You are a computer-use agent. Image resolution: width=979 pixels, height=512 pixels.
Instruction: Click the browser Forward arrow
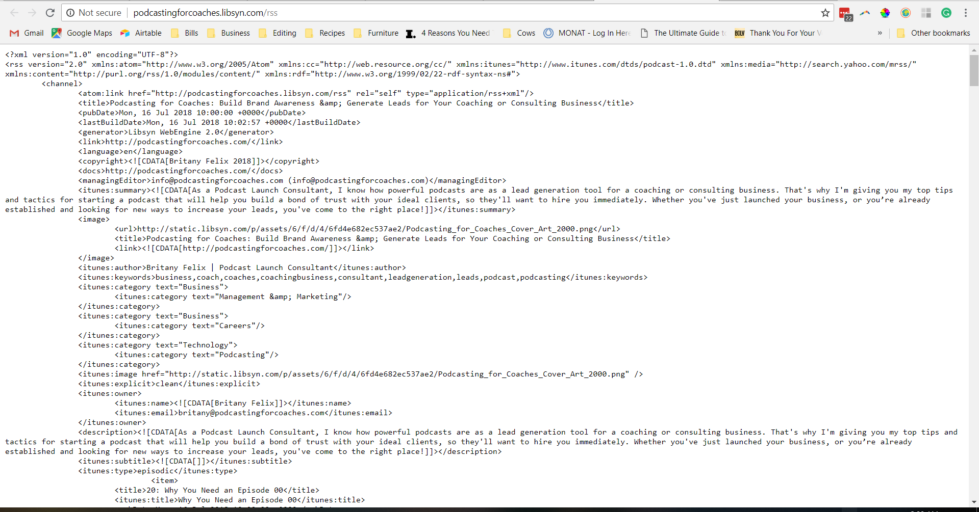click(x=32, y=13)
